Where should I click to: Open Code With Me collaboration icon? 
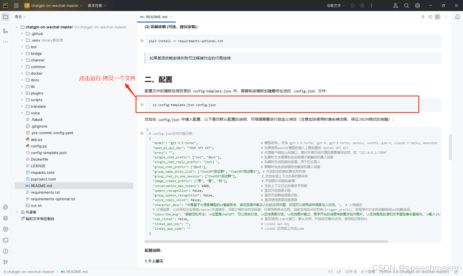coord(396,6)
